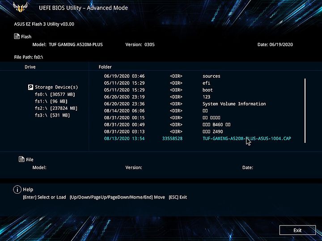The image size is (322, 241).
Task: Click the UEFI BIOS Utility – Advanced Mode title
Action: tap(83, 8)
